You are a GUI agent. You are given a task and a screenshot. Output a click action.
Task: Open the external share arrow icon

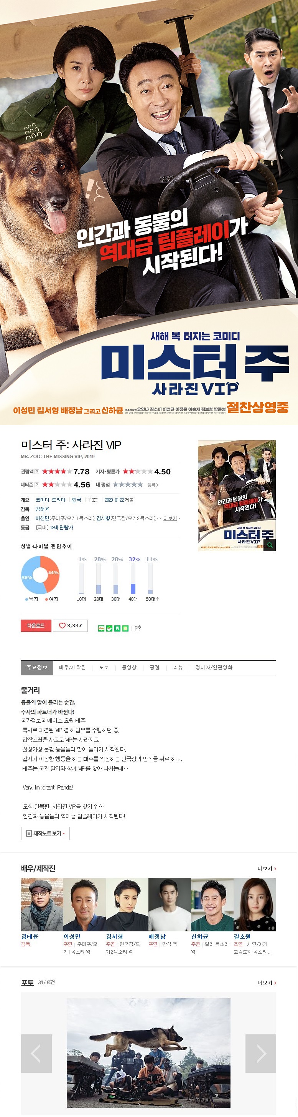point(138,628)
